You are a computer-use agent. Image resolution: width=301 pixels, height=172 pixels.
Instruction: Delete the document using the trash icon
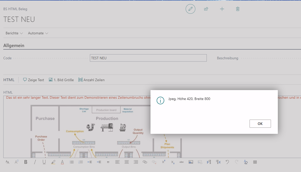tap(238, 9)
